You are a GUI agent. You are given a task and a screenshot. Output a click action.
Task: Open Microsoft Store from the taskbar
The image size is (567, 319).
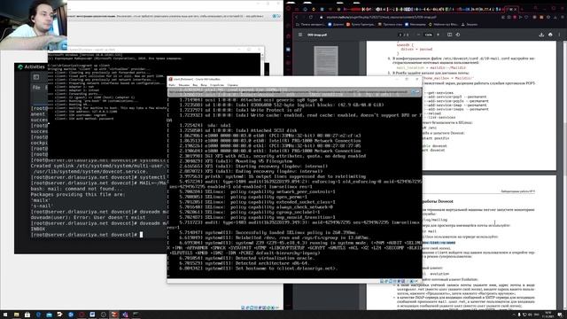[x=27, y=315]
